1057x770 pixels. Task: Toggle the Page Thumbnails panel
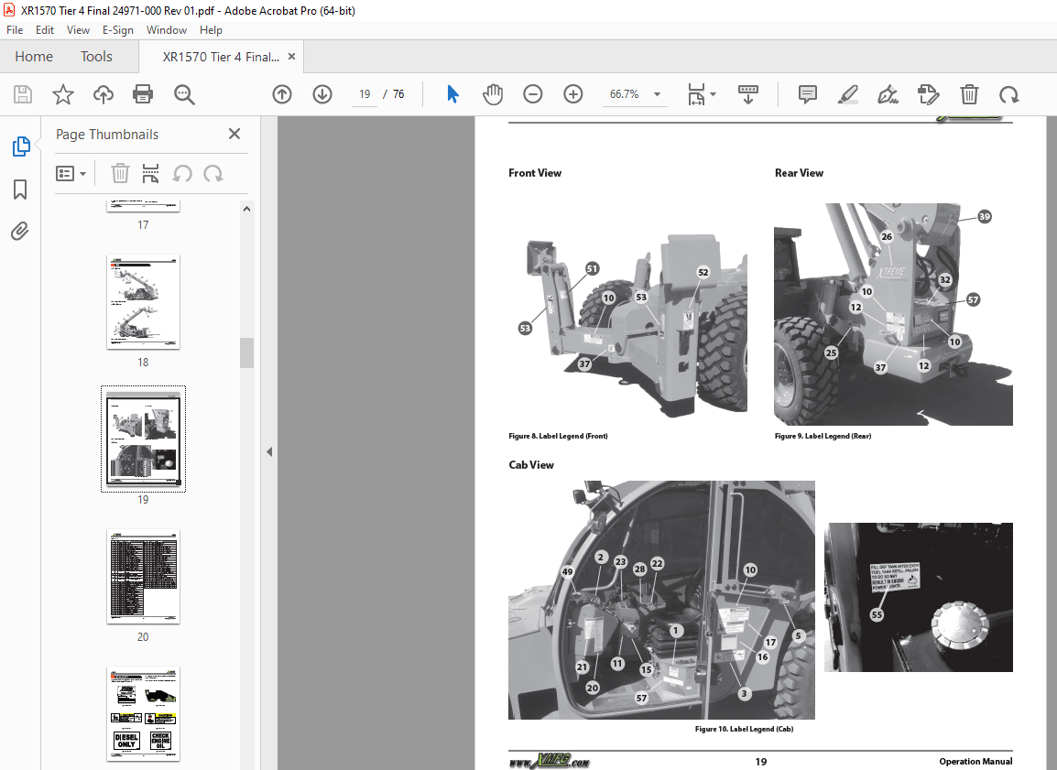(20, 146)
